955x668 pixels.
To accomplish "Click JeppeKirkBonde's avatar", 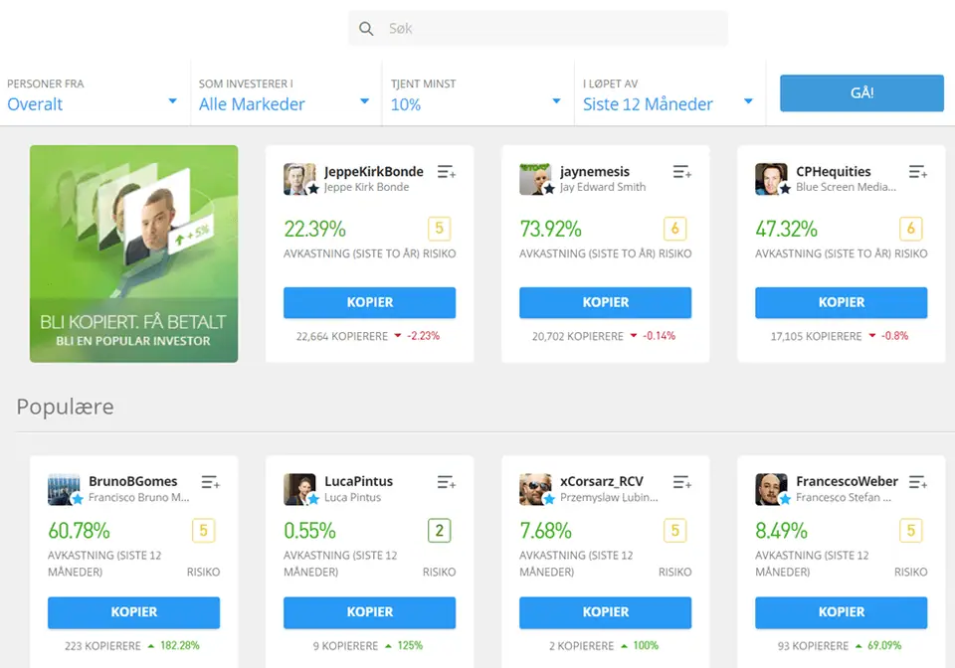I will (x=299, y=179).
